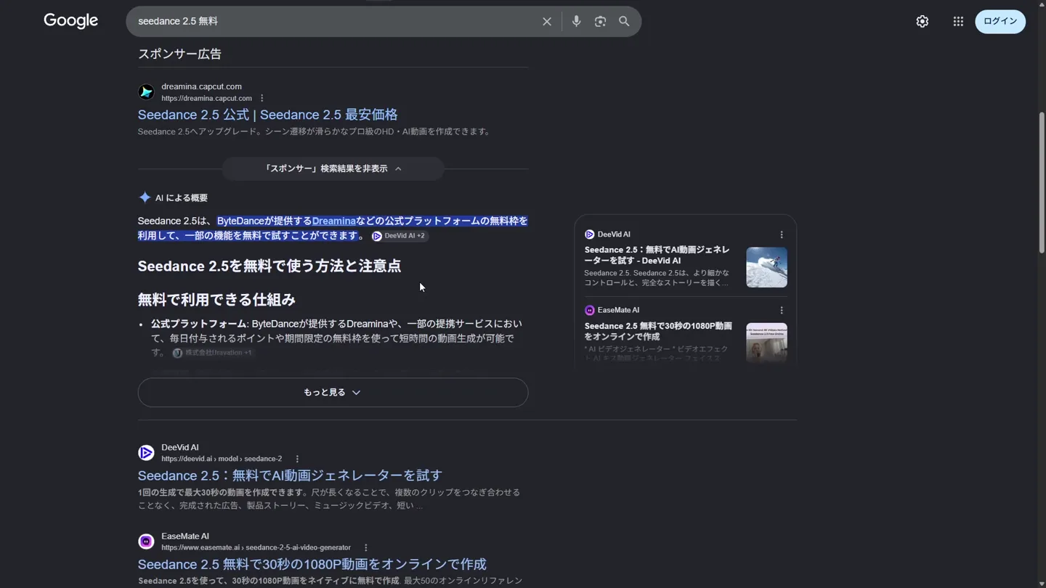Open the DeeVid AI +2 source chip
This screenshot has height=588, width=1046.
tap(399, 236)
